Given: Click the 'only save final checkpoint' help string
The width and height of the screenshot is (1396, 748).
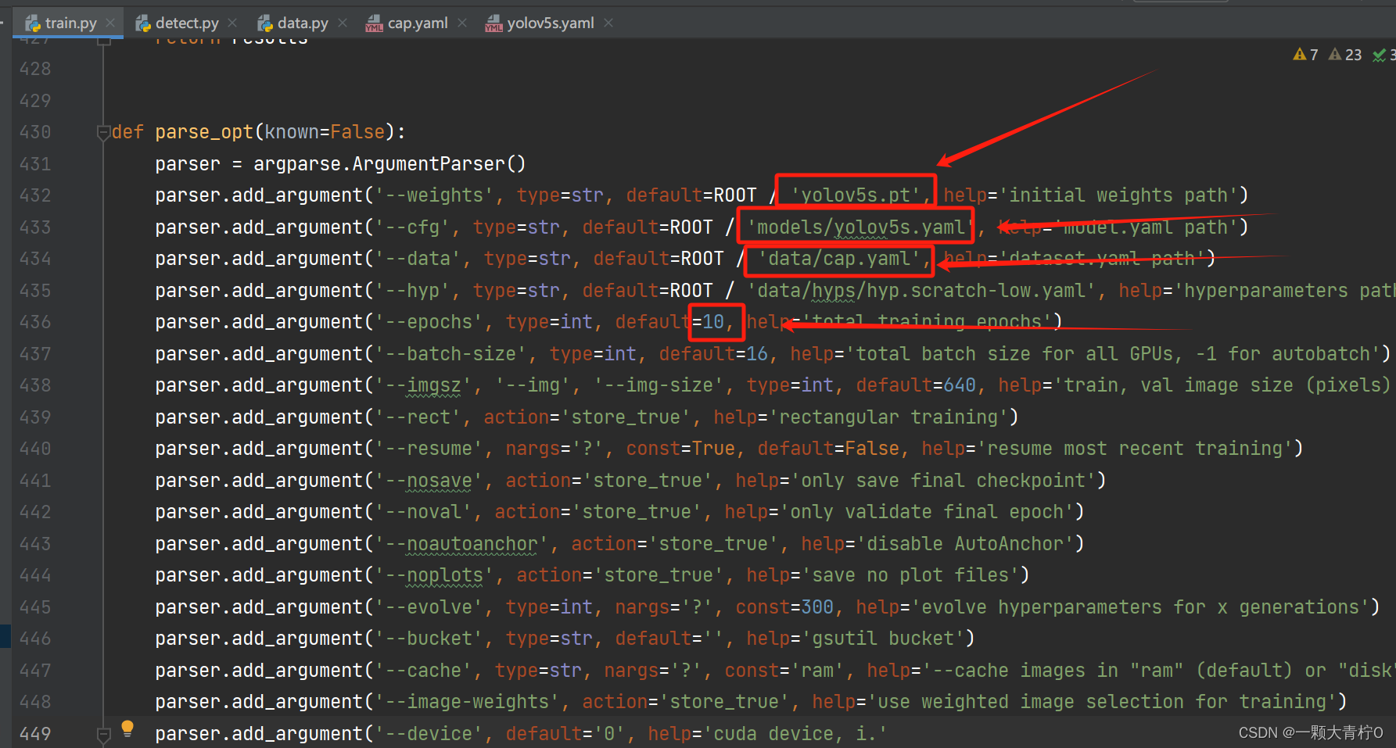Looking at the screenshot, I should pyautogui.click(x=943, y=481).
